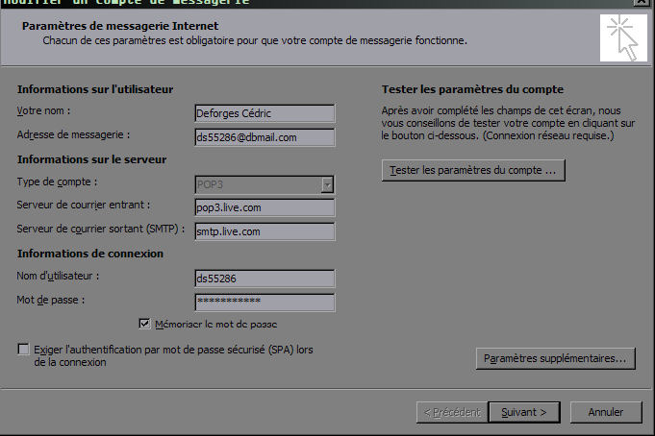Focus the Mot de passe field
655x436 pixels.
(x=264, y=302)
